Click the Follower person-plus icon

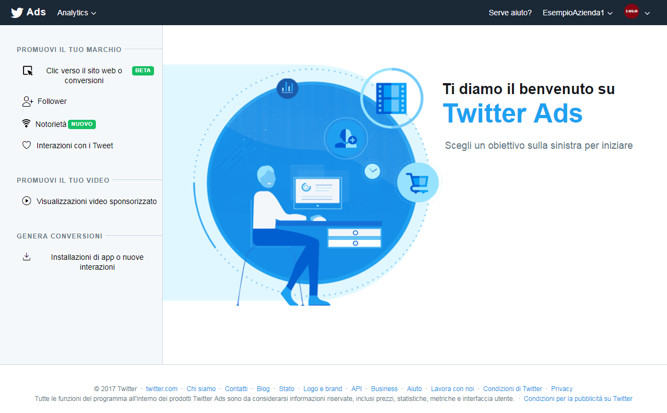28,101
